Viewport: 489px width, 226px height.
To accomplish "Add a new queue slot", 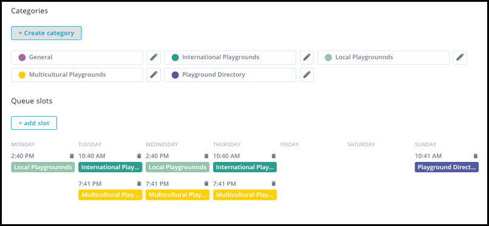I will [34, 123].
